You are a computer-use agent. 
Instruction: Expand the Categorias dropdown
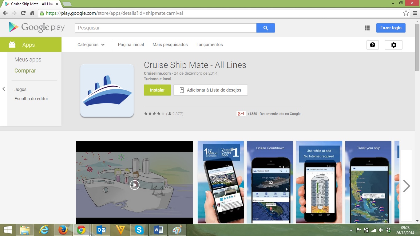pos(91,45)
